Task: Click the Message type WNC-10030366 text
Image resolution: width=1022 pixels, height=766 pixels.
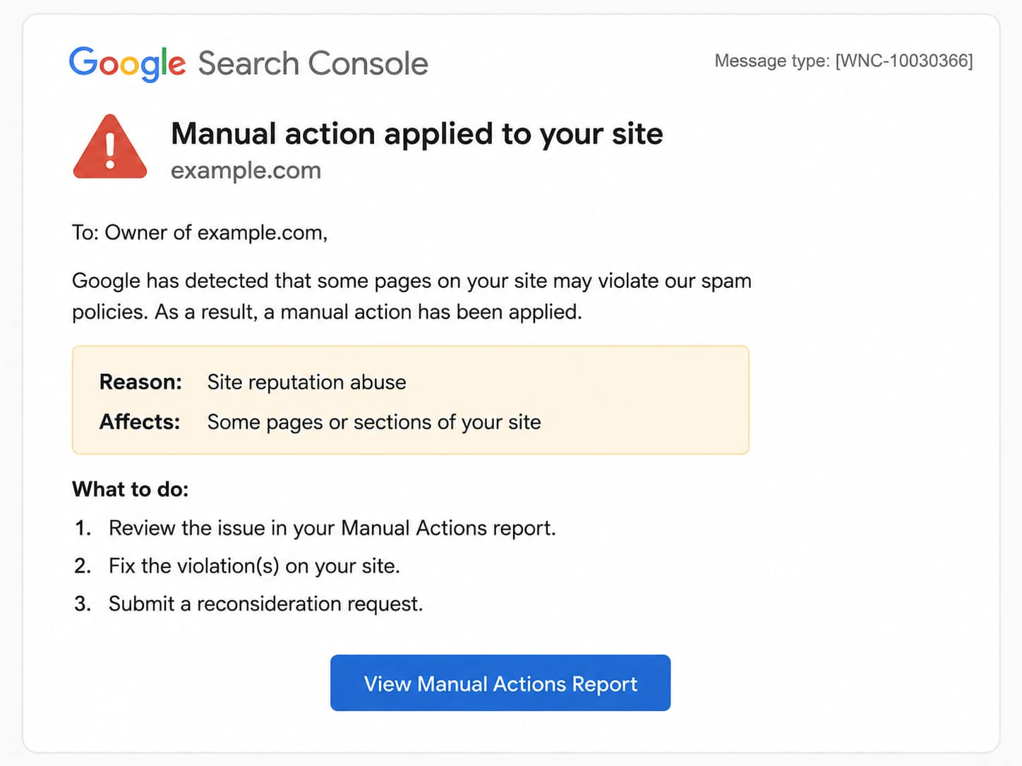Action: pyautogui.click(x=843, y=61)
